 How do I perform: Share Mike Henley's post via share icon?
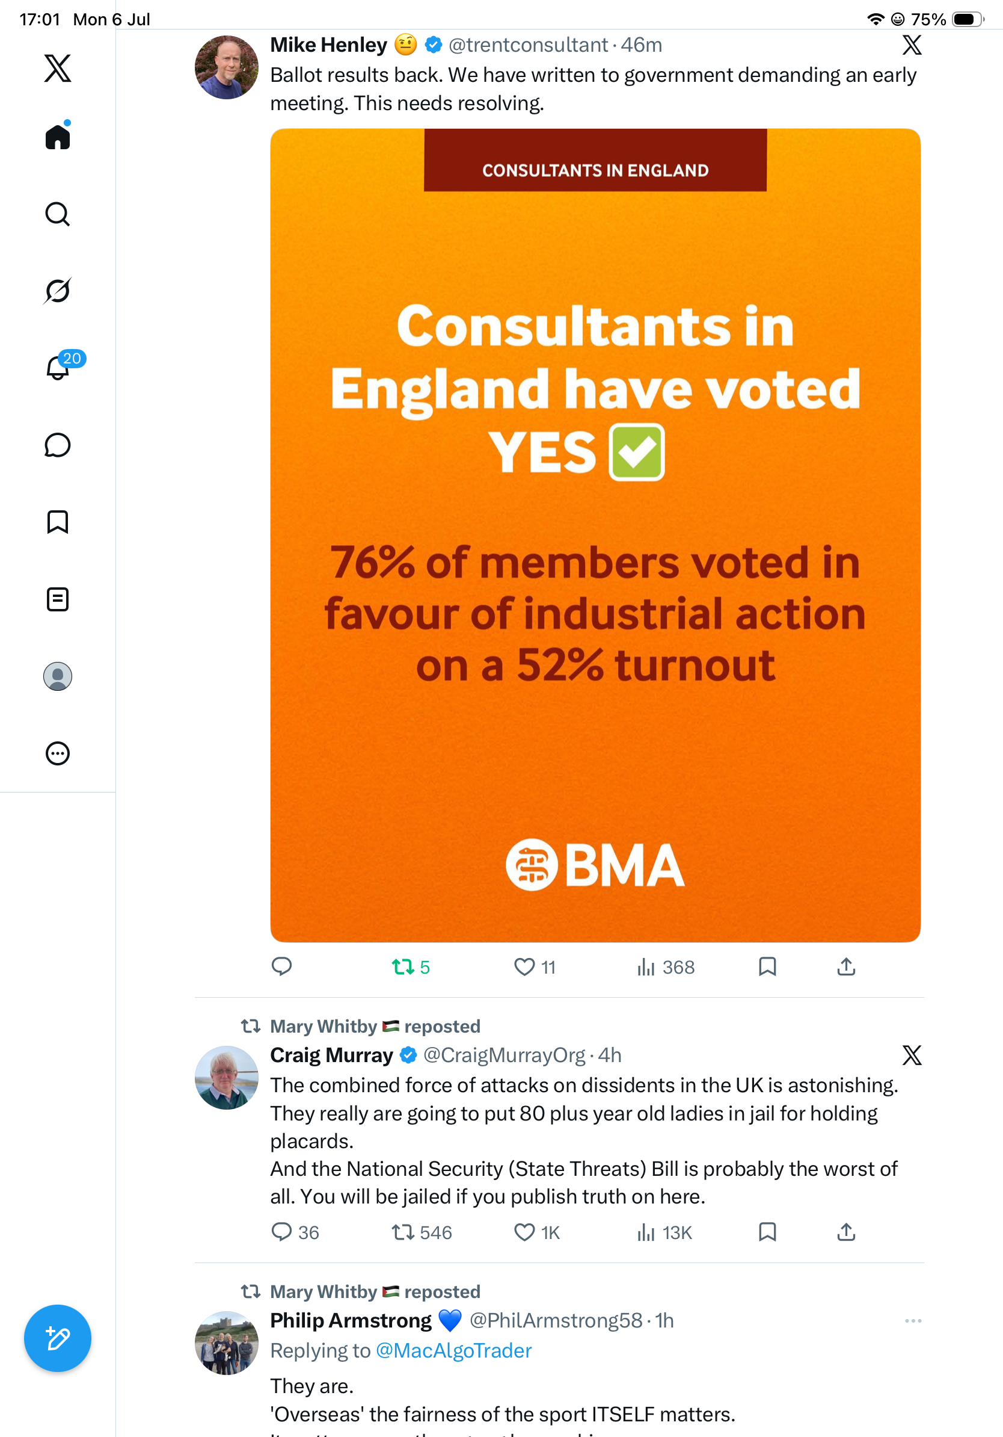tap(846, 967)
